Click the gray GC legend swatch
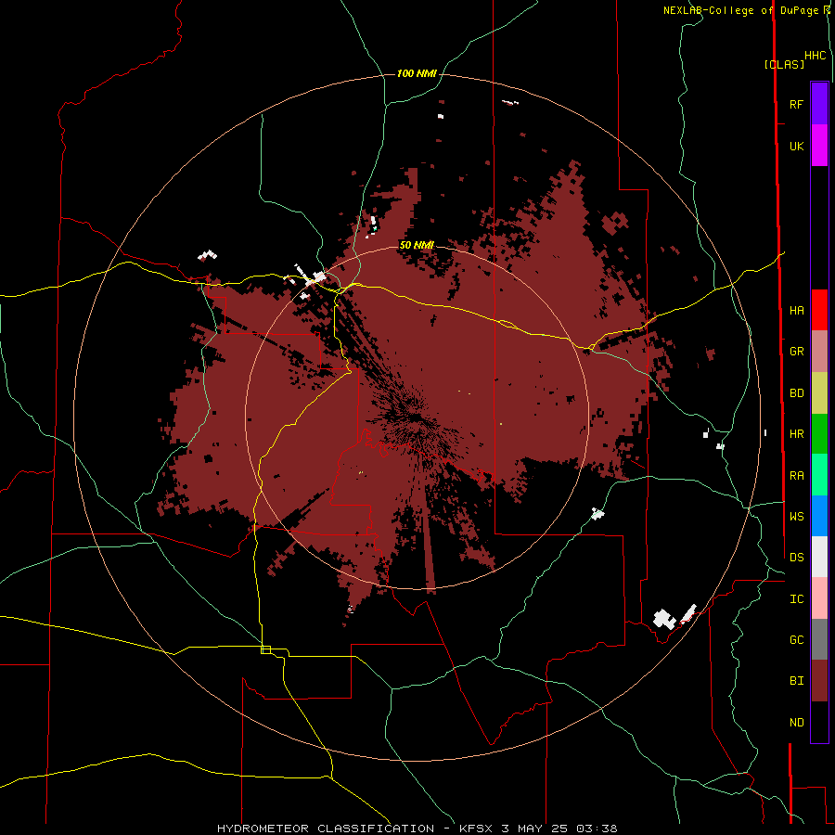Image resolution: width=835 pixels, height=835 pixels. [x=819, y=639]
